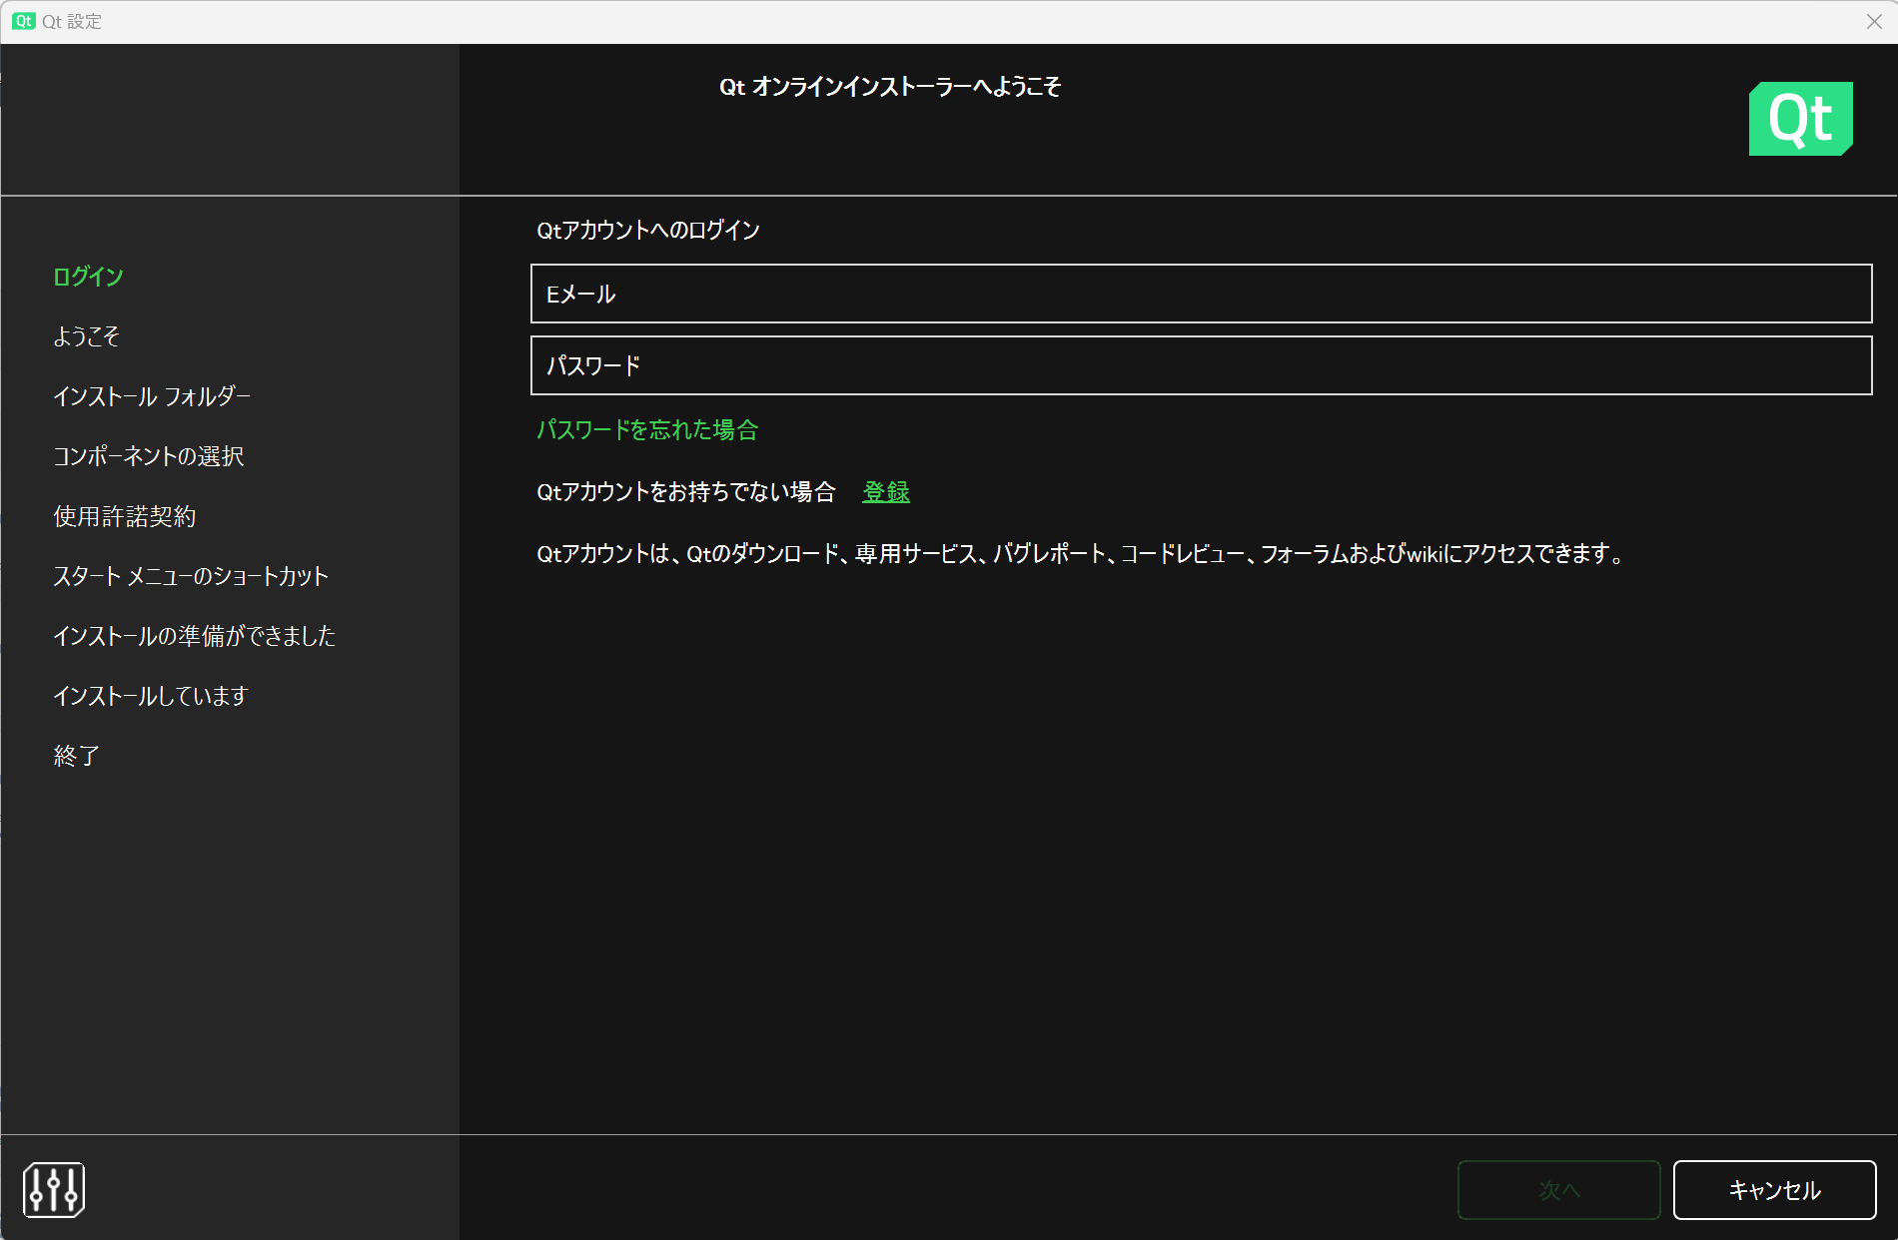Click the green Qt logo
Screen dimensions: 1898x1240
[x=1800, y=119]
